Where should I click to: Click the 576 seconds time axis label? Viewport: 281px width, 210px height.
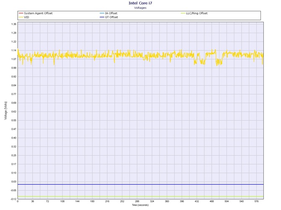click(256, 201)
